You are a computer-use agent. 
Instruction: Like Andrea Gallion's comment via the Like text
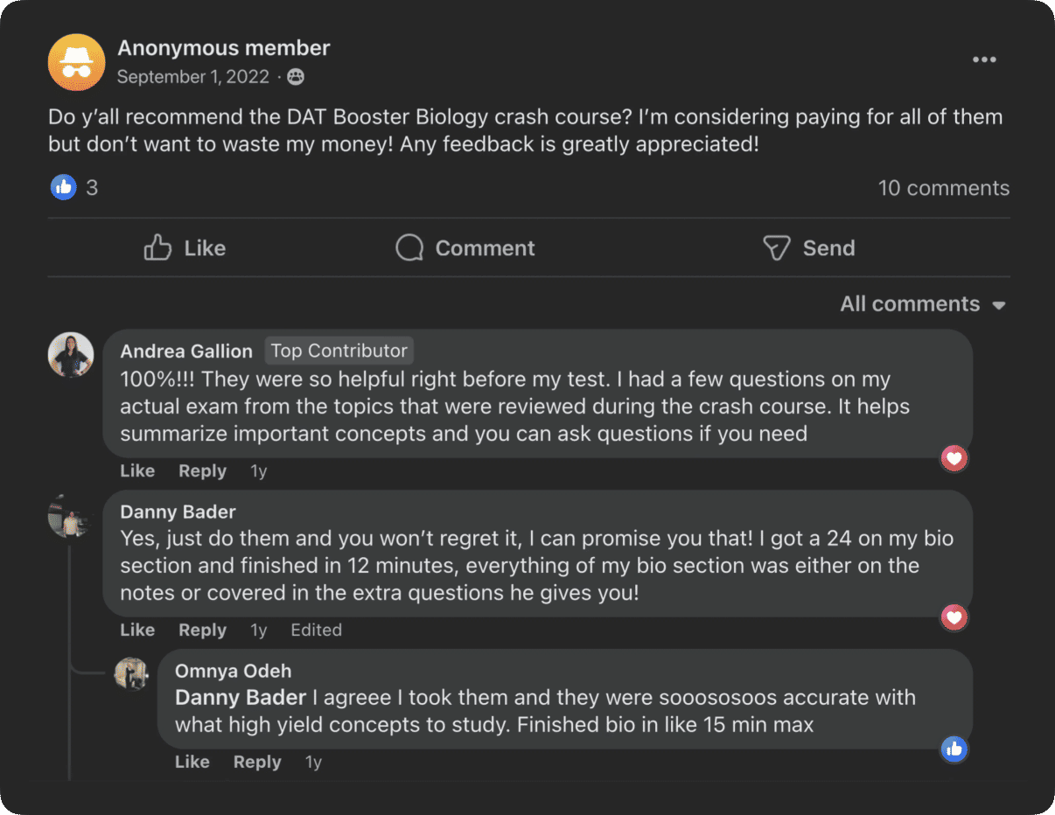[136, 470]
